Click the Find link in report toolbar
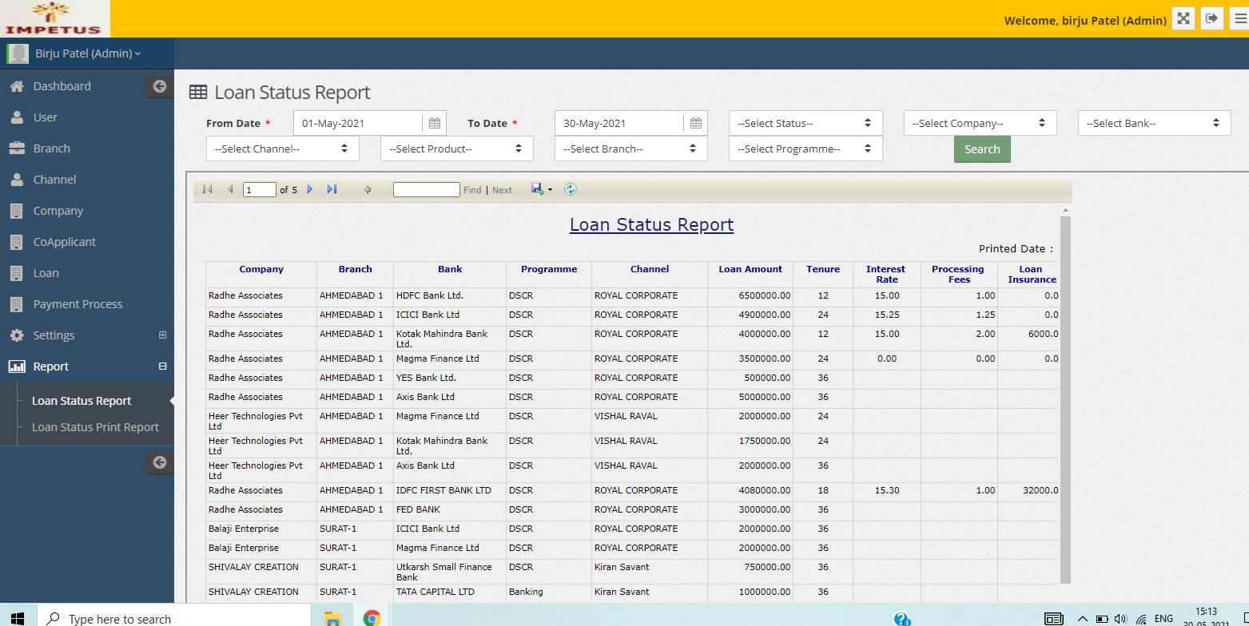1249x626 pixels. point(472,190)
